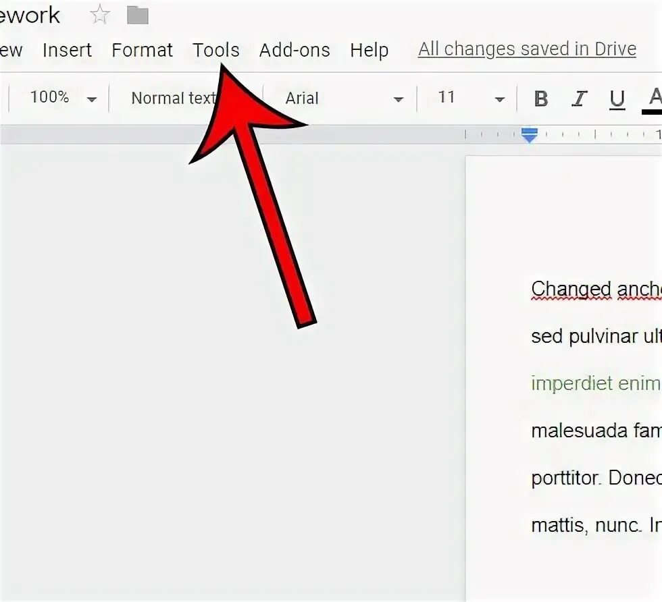Click the green text "imperdiet enim"
This screenshot has height=602, width=662.
595,383
